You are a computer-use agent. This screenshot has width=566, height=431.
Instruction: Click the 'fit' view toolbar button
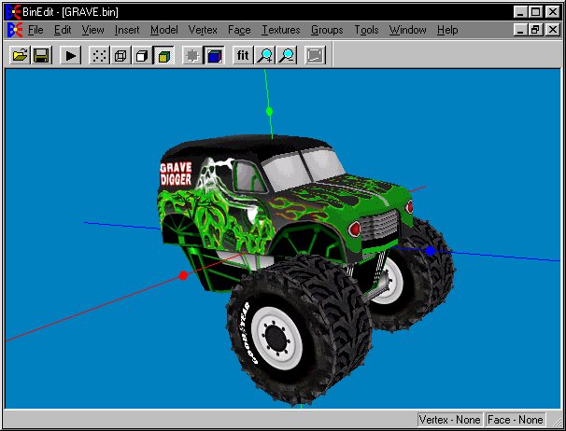click(243, 56)
